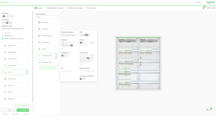Click the Arbeitsplatzsteckdosen socket icon

[39, 56]
